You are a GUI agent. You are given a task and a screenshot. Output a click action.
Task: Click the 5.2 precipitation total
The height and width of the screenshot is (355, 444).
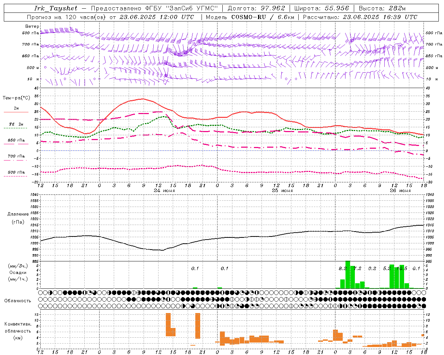[387, 268]
